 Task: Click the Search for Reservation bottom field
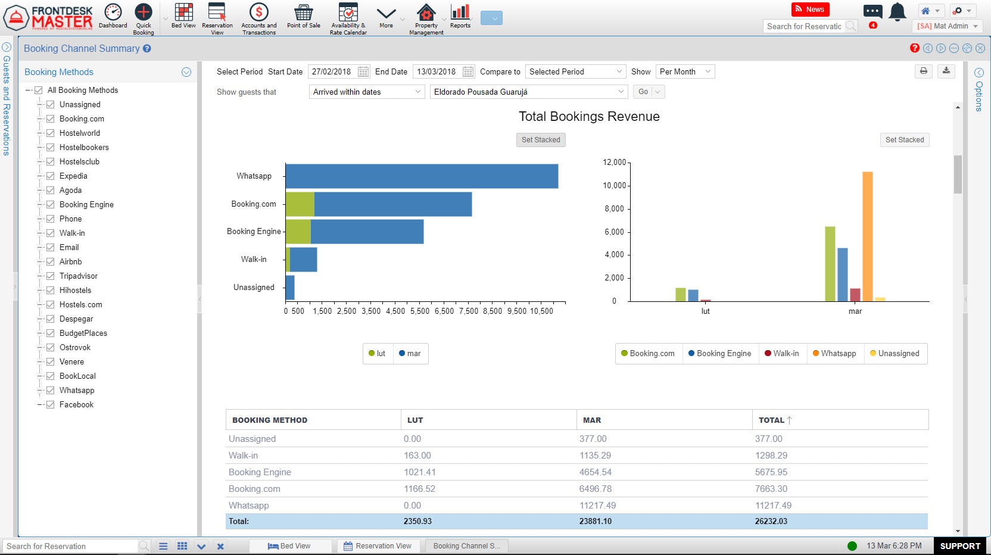point(71,546)
